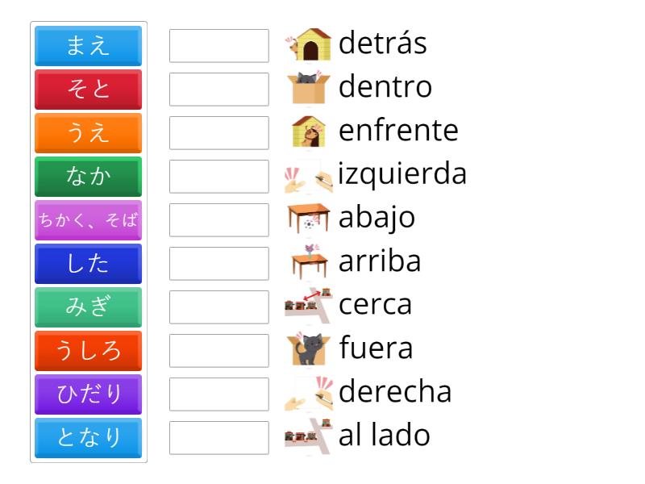Click the books distance icon next to cerca

[313, 305]
